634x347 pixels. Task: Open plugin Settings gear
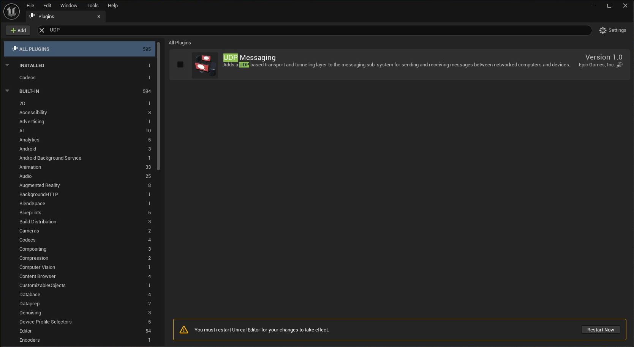click(x=603, y=30)
